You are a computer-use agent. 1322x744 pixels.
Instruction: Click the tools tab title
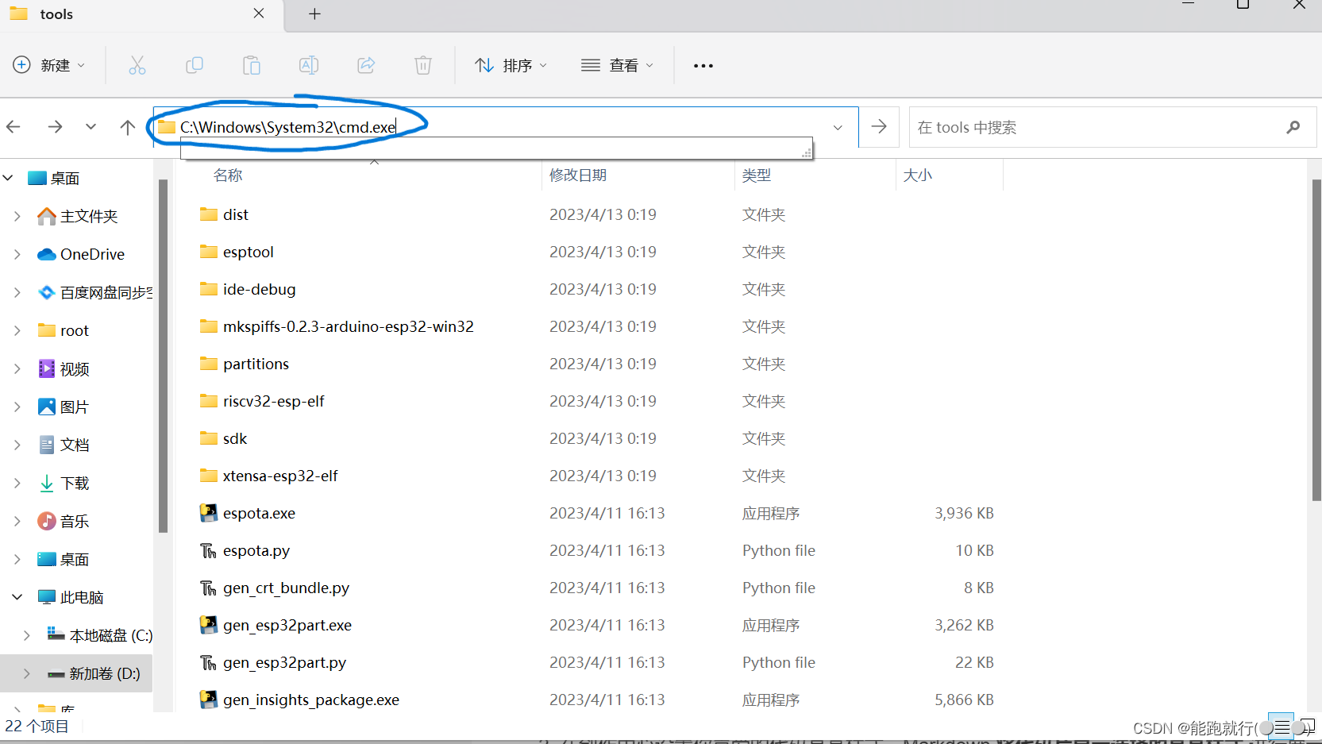coord(56,13)
